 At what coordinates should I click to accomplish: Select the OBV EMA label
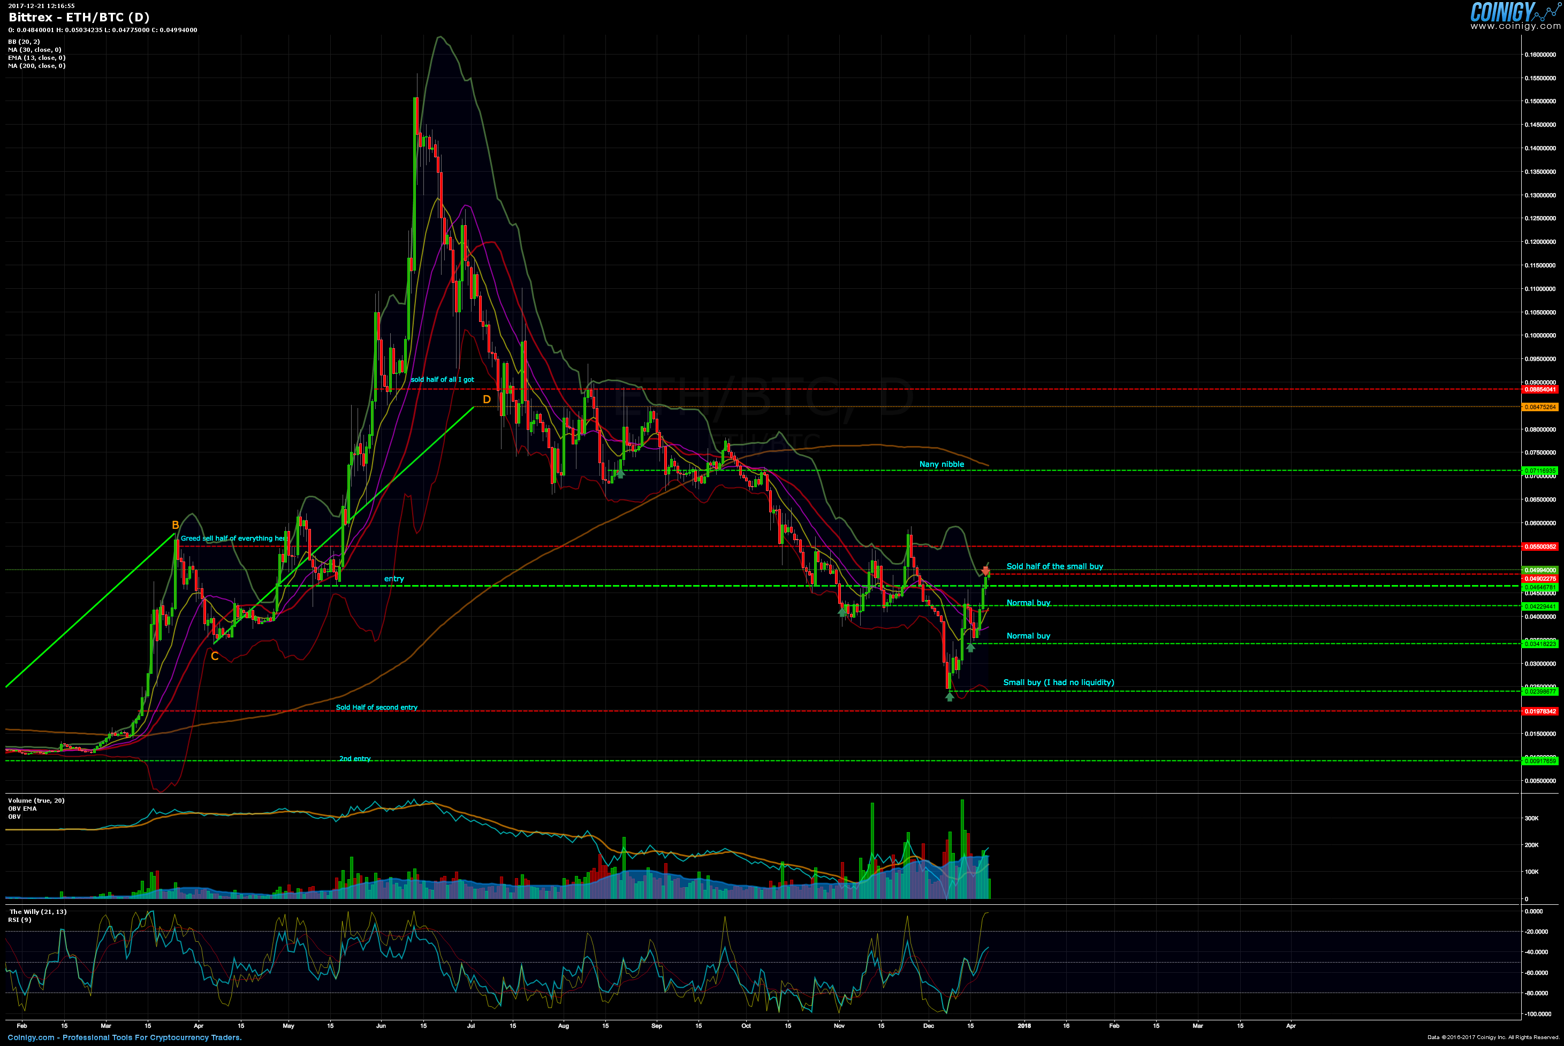(x=22, y=809)
